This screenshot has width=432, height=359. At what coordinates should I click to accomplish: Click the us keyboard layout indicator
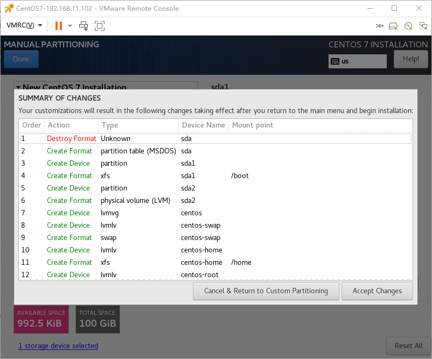[357, 61]
